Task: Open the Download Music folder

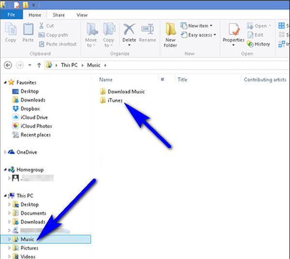Action: pos(122,91)
